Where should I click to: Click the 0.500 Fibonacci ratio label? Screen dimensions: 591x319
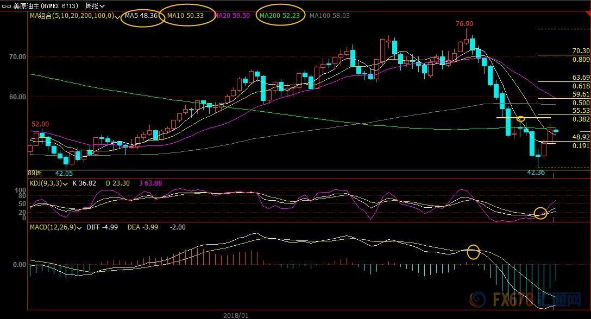pos(581,103)
